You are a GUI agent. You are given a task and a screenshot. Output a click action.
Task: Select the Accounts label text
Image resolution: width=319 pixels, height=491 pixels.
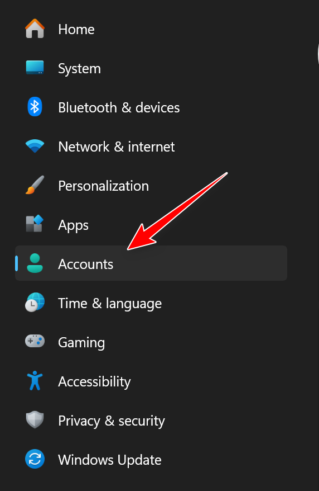pyautogui.click(x=85, y=265)
